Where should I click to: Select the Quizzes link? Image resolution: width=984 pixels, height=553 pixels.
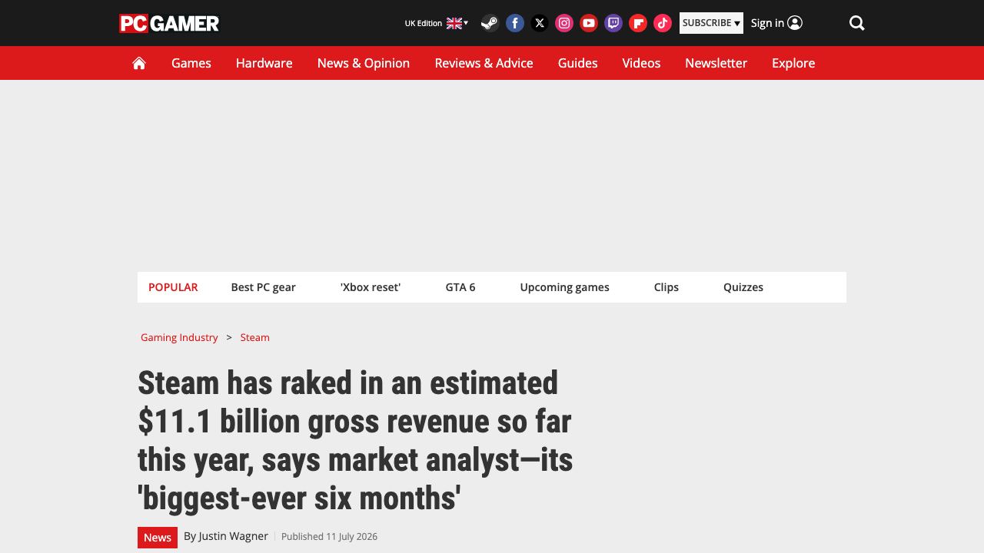coord(743,287)
